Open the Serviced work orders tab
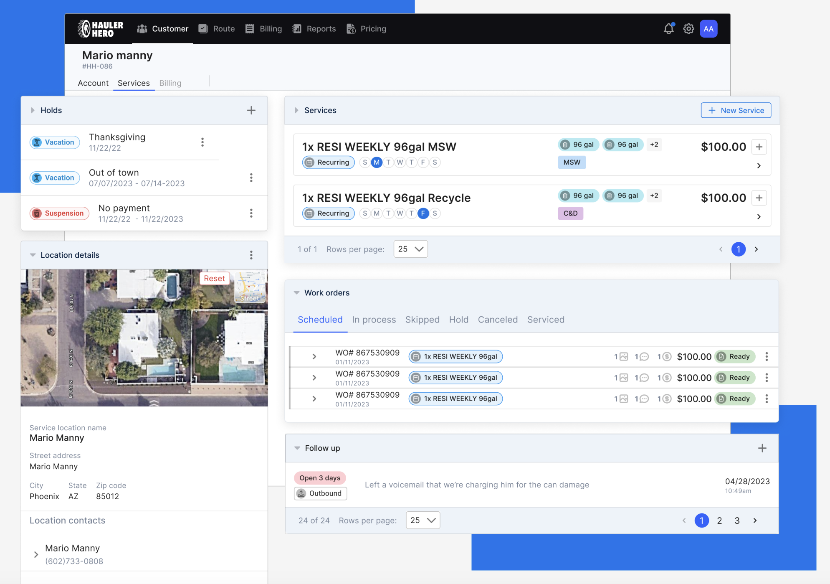 [546, 320]
